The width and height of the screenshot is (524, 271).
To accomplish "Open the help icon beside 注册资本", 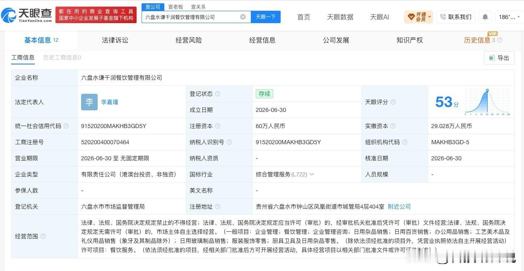I will click(x=218, y=126).
